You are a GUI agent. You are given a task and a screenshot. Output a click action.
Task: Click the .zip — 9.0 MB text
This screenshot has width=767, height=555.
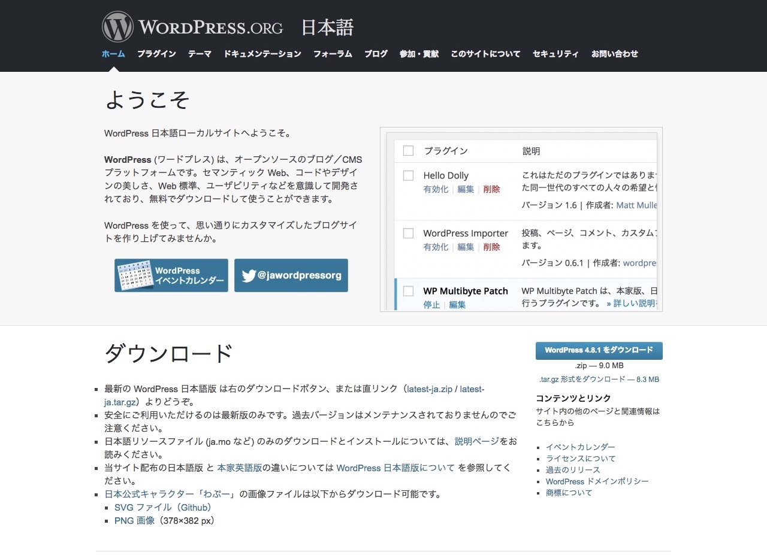pos(599,365)
